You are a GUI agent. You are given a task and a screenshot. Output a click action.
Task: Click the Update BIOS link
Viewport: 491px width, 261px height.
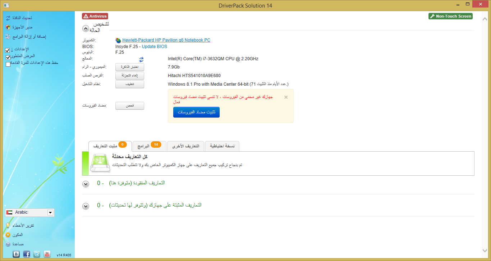pos(155,47)
